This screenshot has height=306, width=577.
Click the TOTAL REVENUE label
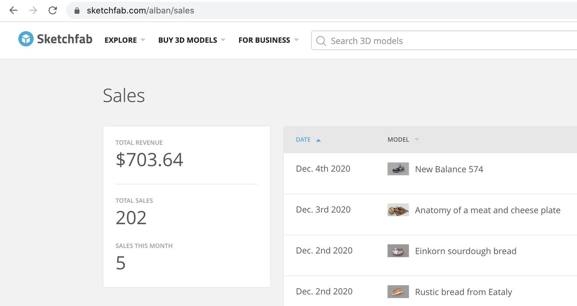(x=139, y=143)
